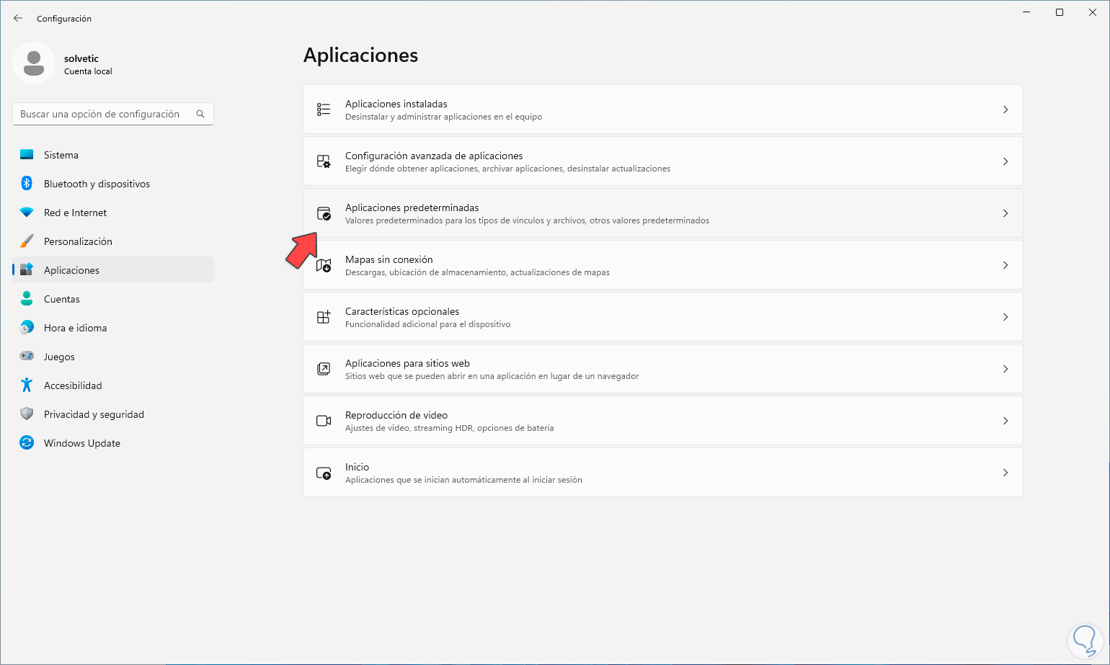Click the Hora e idioma globe icon
The height and width of the screenshot is (665, 1110).
[27, 328]
